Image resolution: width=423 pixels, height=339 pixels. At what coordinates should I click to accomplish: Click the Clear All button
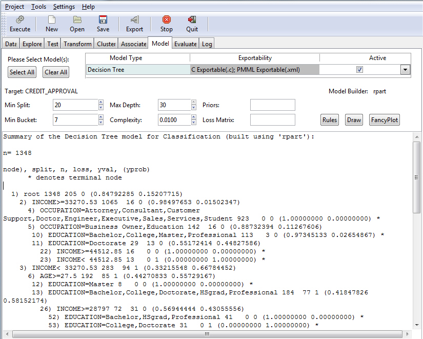click(56, 72)
